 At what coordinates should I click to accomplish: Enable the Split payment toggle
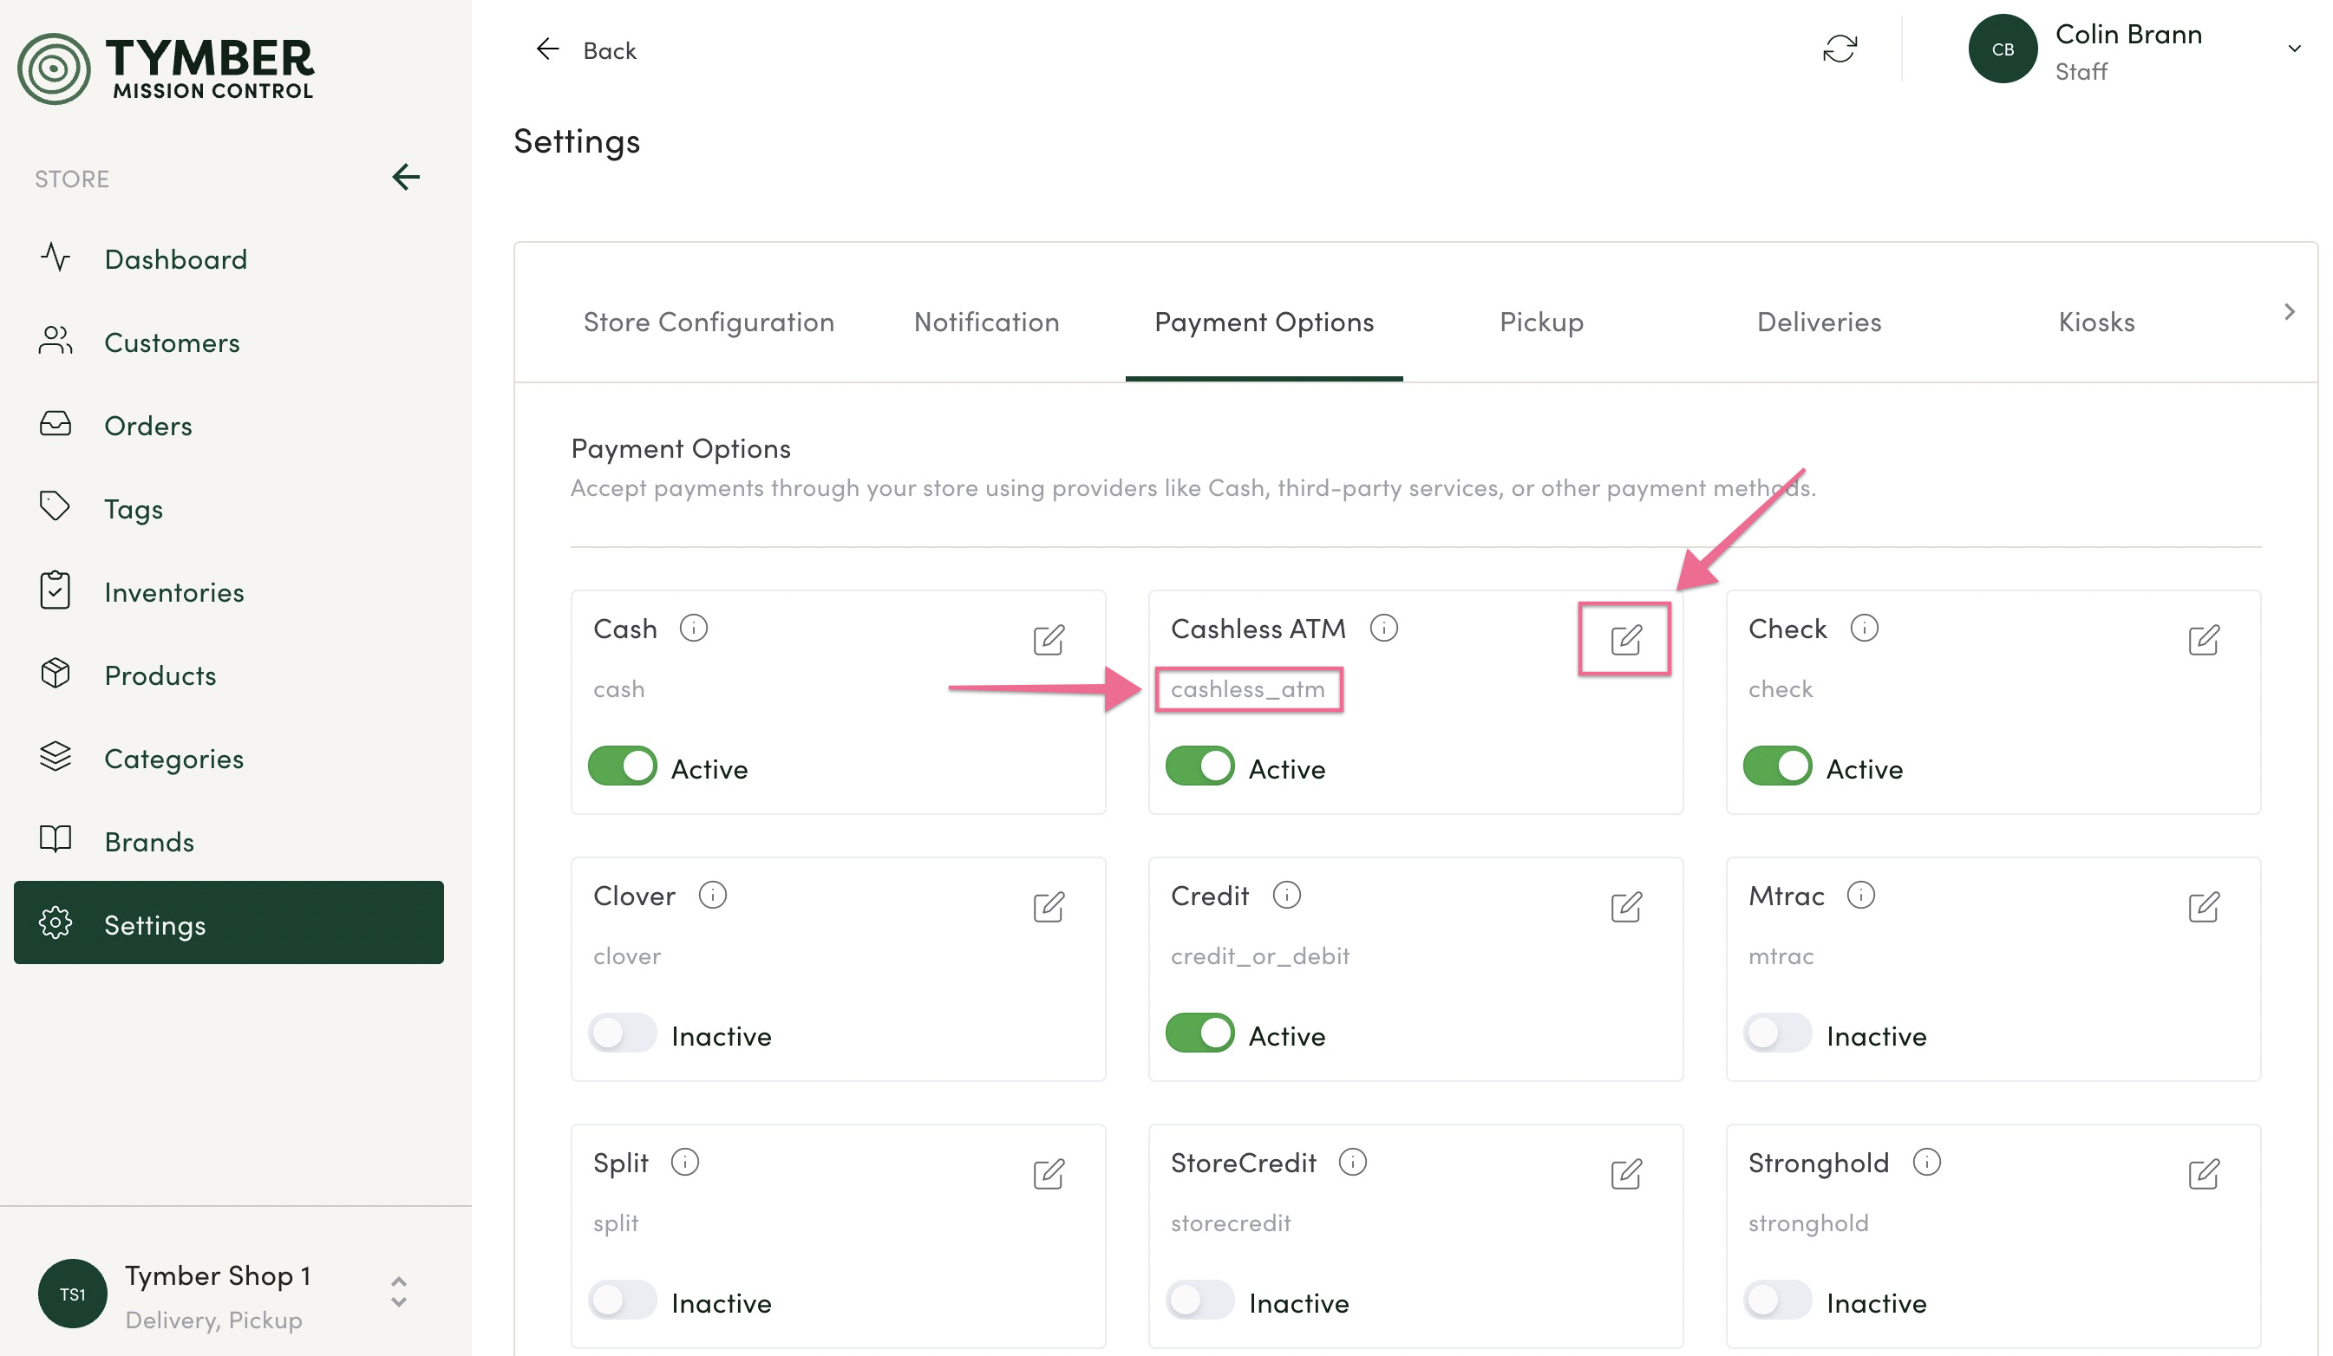coord(622,1300)
